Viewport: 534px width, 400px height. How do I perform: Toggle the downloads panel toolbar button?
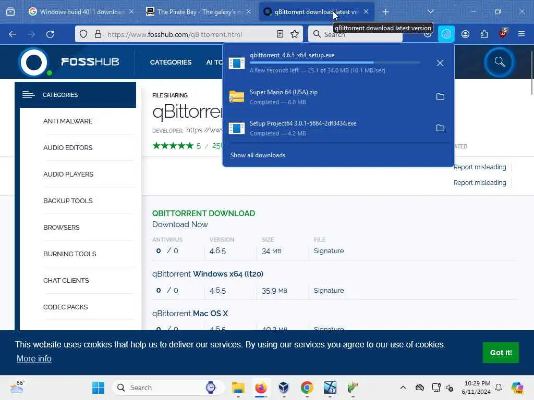[446, 34]
